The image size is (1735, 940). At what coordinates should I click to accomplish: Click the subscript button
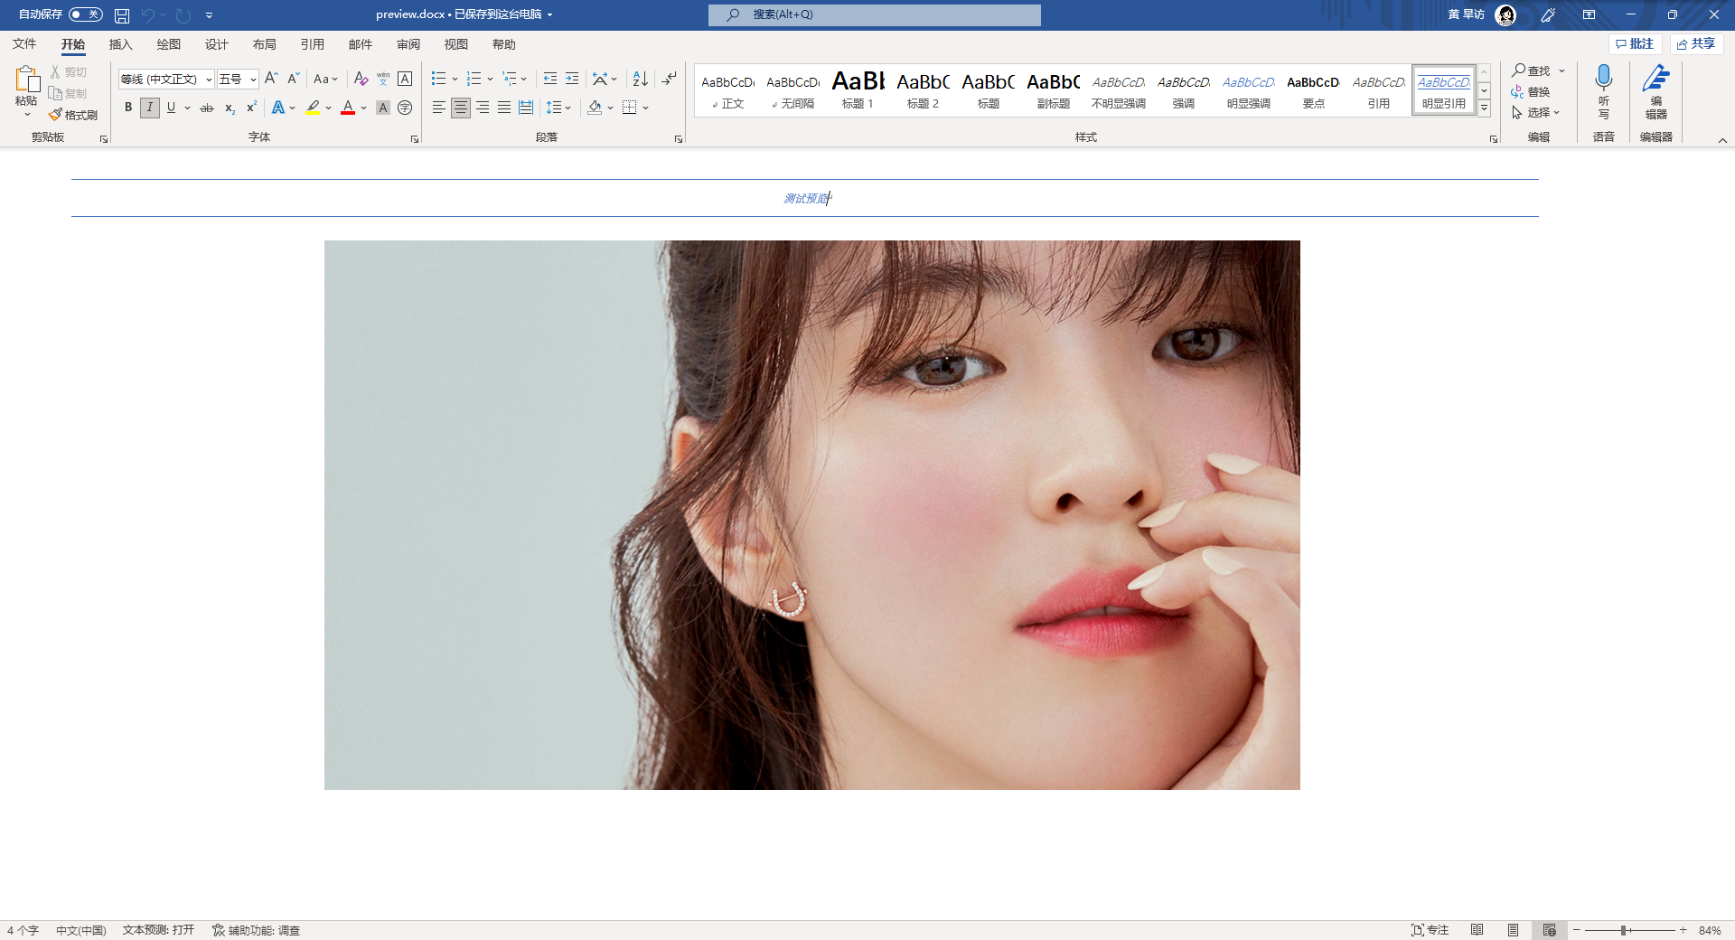click(230, 108)
